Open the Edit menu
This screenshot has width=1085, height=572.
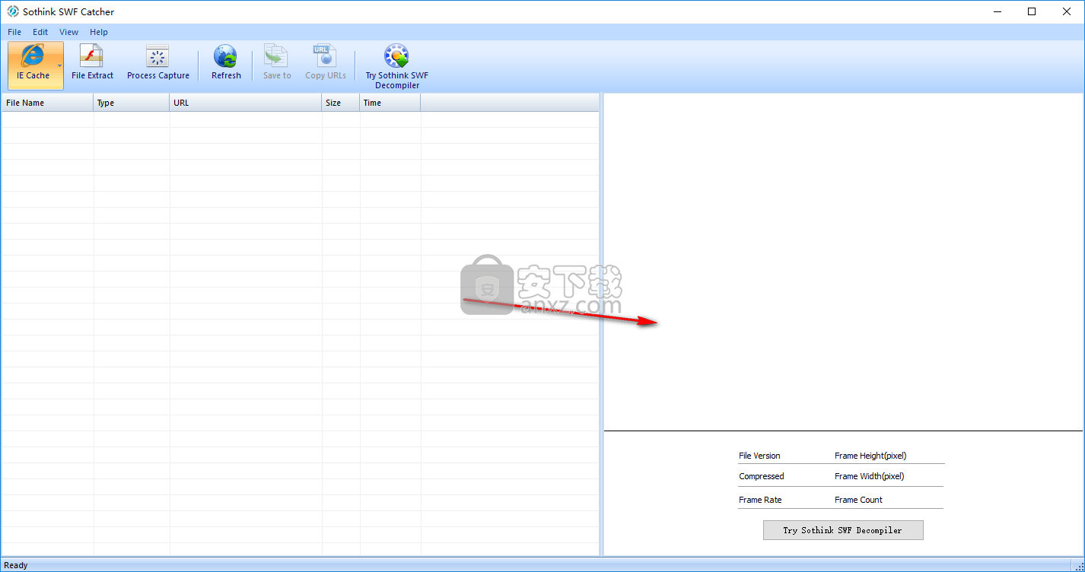[x=40, y=32]
